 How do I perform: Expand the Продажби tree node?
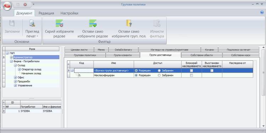click(x=15, y=81)
